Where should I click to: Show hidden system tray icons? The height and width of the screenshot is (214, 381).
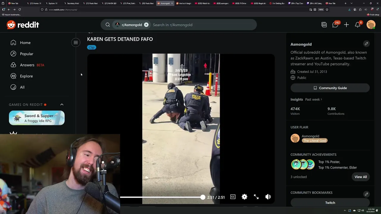point(345,211)
